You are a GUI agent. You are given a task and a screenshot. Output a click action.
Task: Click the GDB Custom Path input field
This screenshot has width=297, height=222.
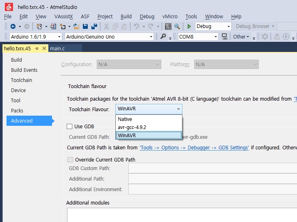[213, 168]
